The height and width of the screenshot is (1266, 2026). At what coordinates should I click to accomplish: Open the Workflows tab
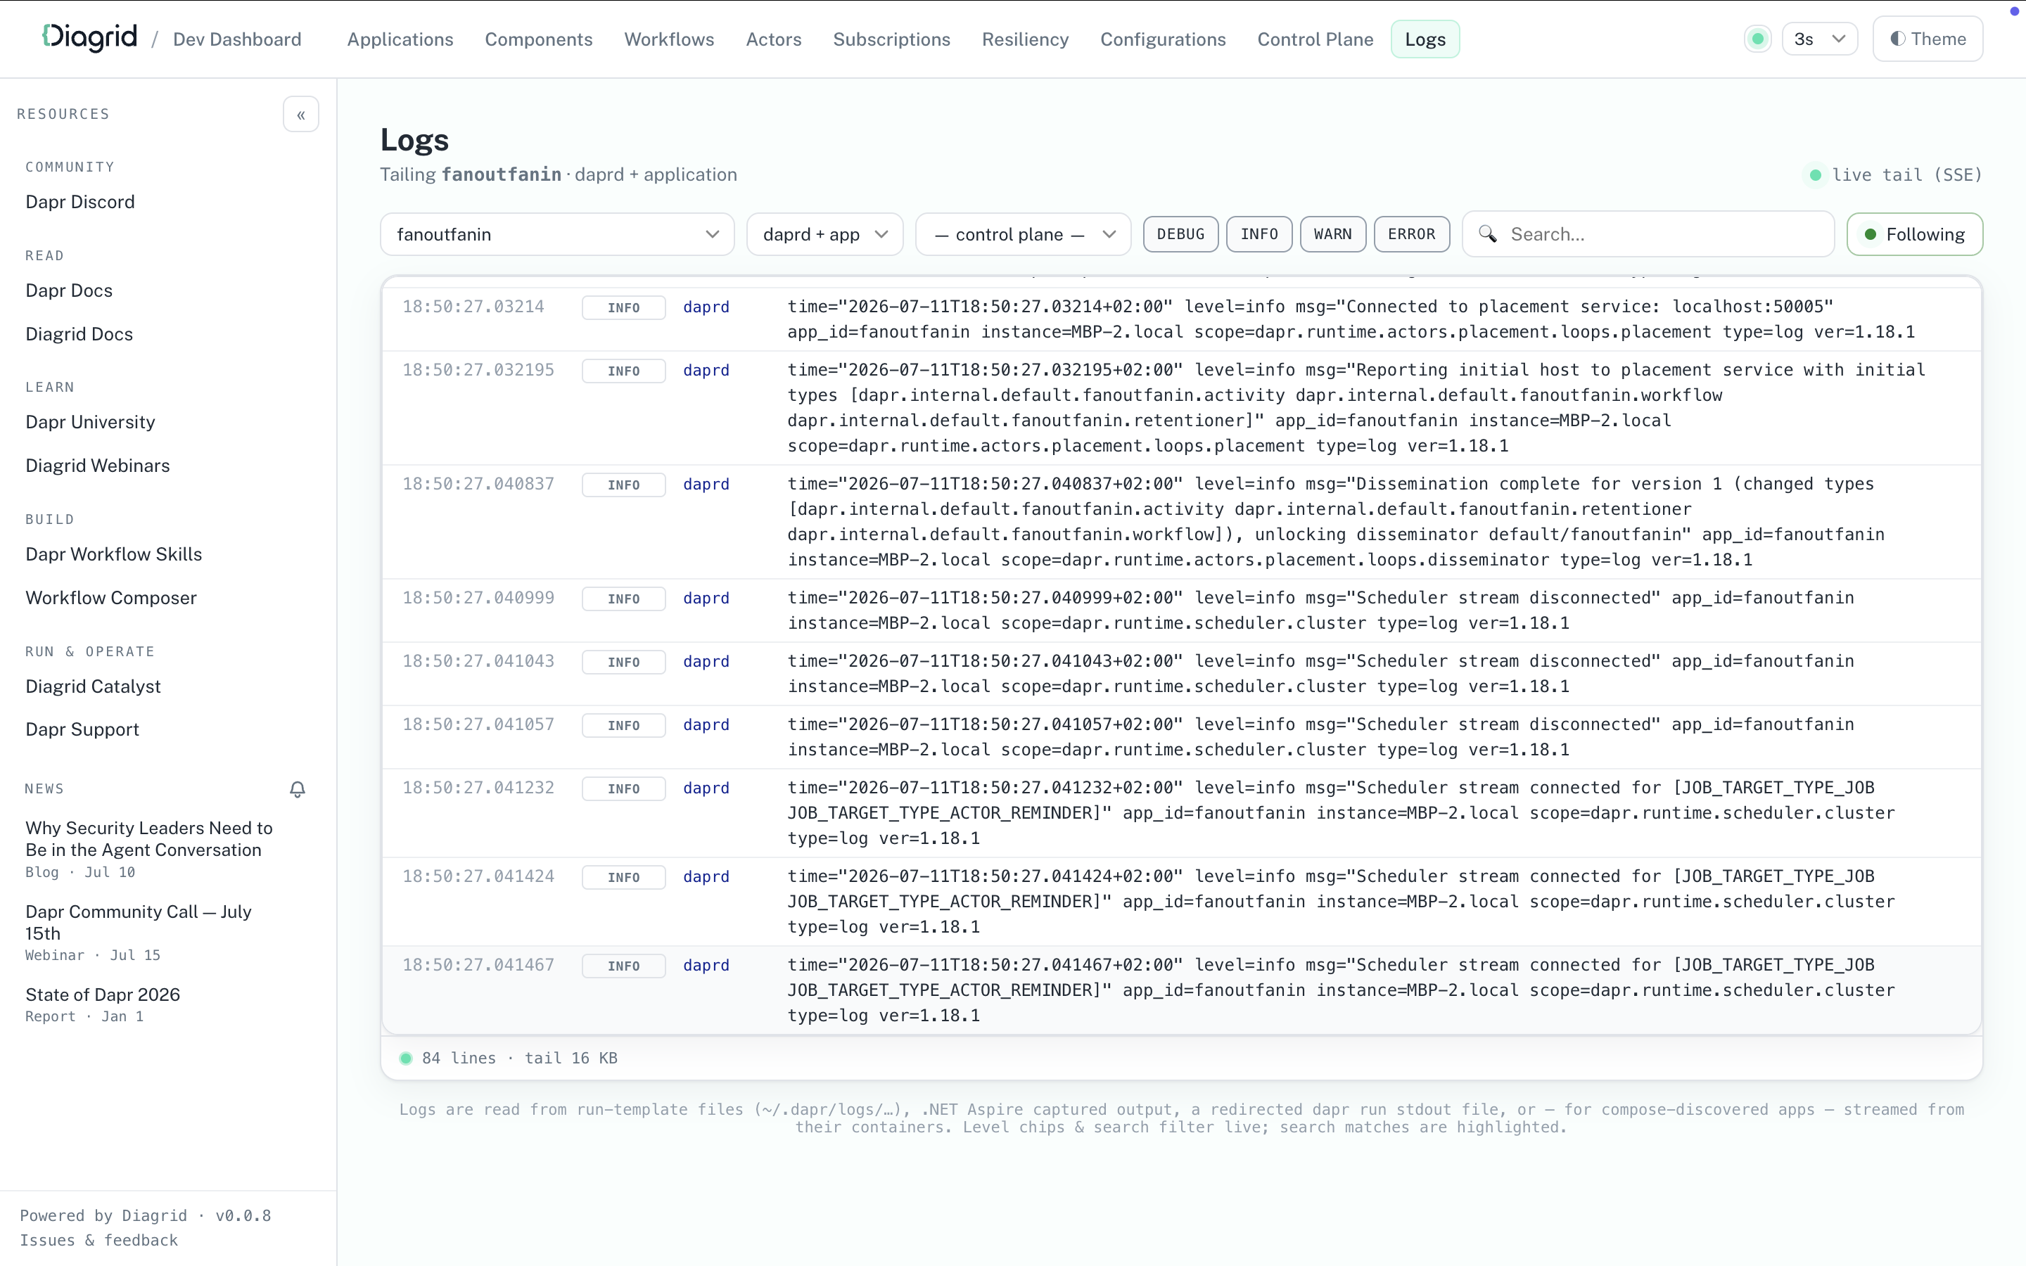point(669,39)
